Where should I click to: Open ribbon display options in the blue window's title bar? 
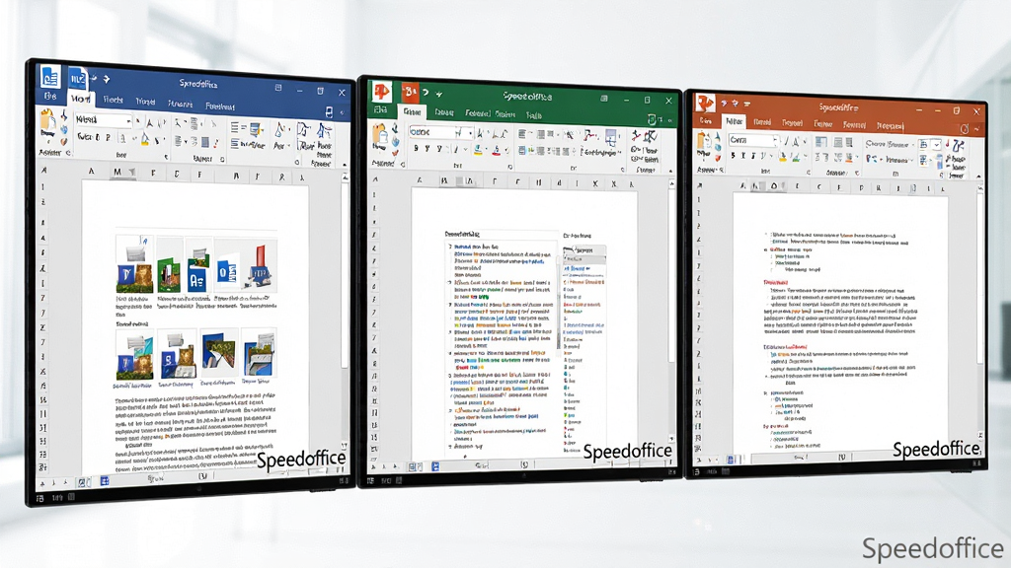278,88
